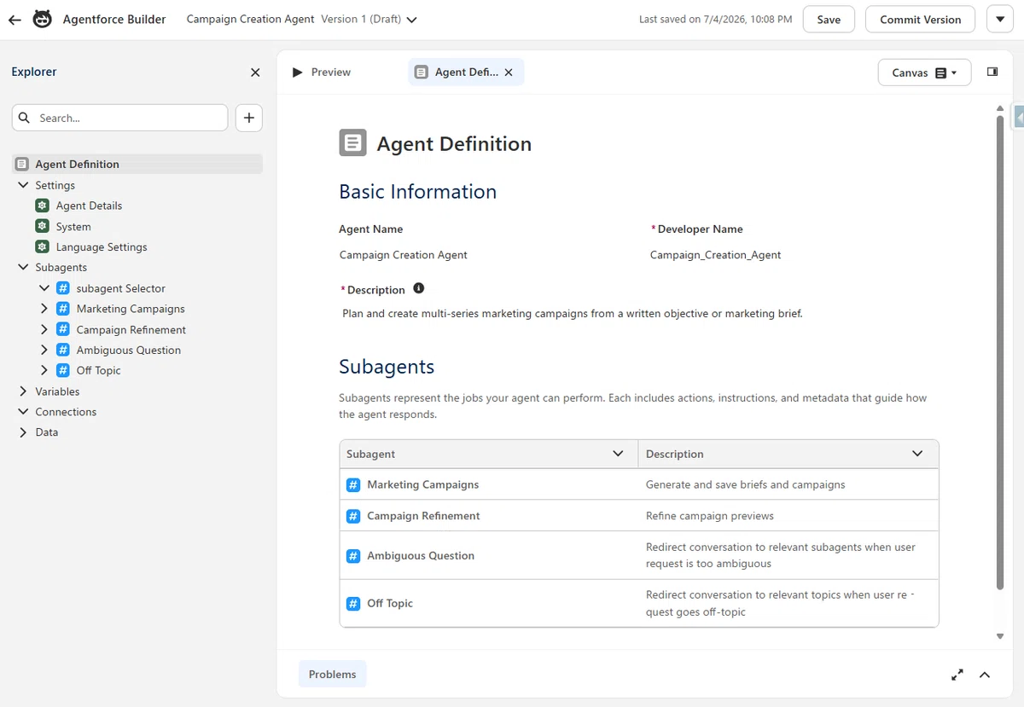Click the Description text field
1024x707 pixels.
(x=573, y=314)
